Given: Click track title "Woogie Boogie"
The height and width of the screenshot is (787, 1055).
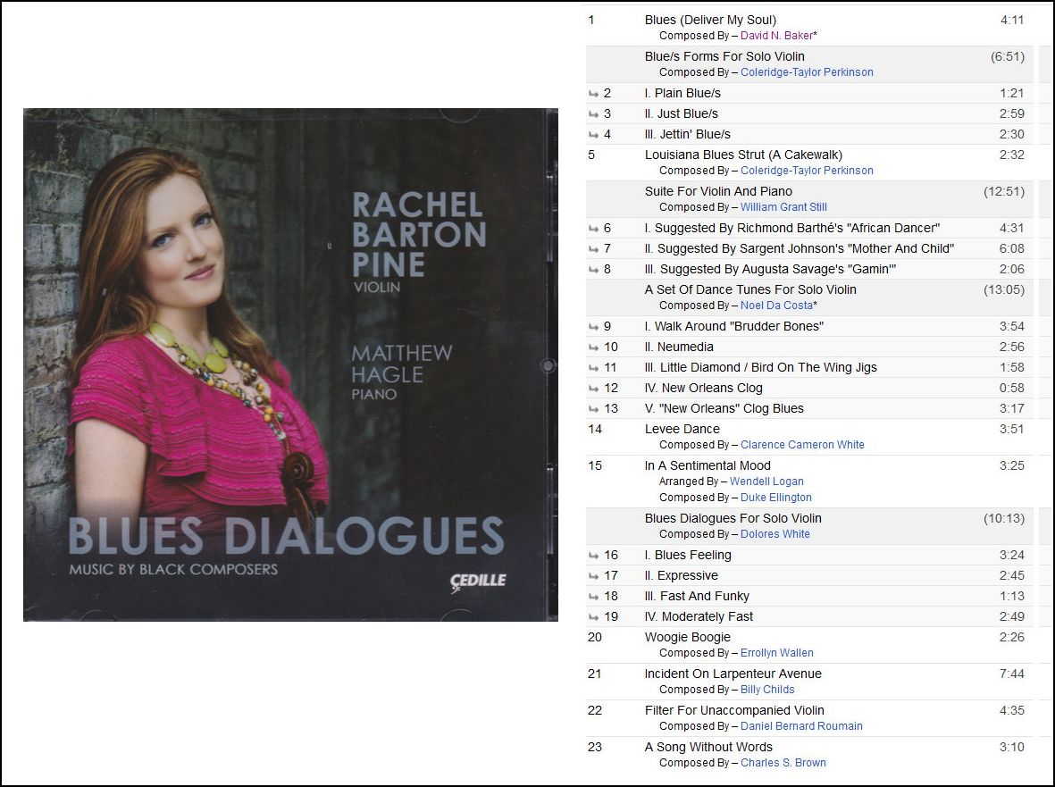Looking at the screenshot, I should (x=688, y=637).
